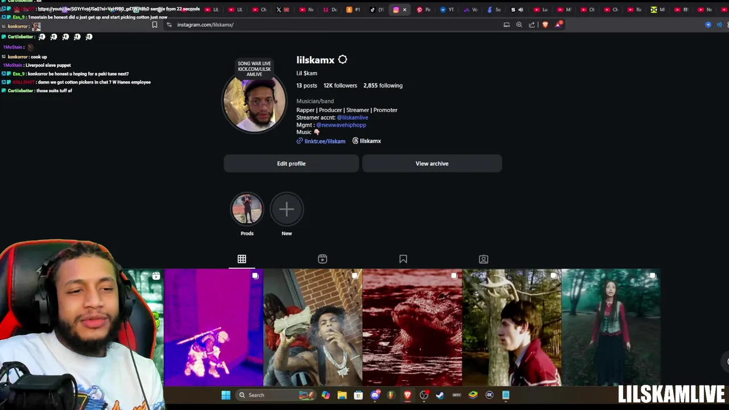This screenshot has width=729, height=410.
Task: Open the purple thermal figure post
Action: pyautogui.click(x=214, y=327)
